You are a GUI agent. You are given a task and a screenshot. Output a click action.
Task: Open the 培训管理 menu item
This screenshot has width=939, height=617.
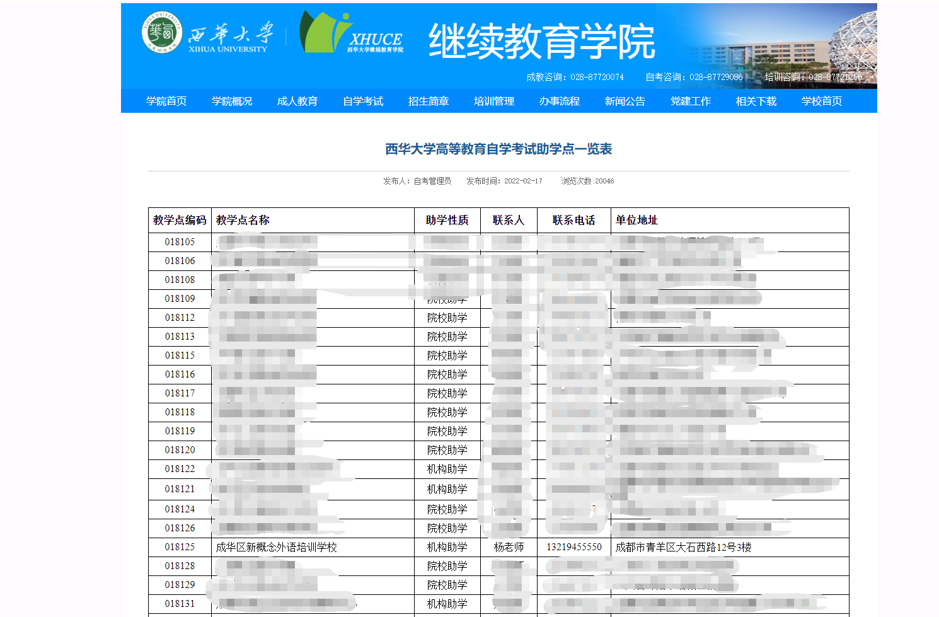tap(494, 101)
